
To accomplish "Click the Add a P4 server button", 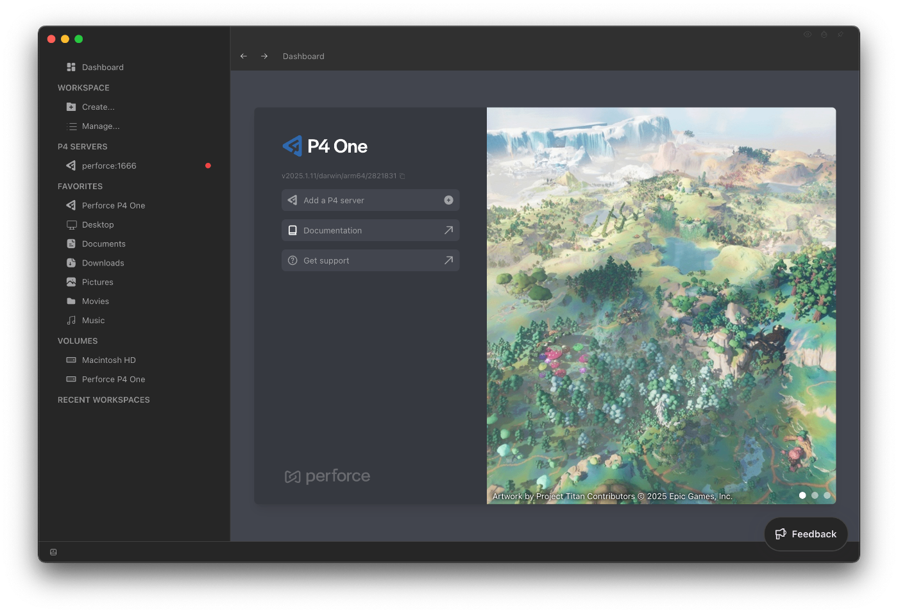I will (x=370, y=200).
